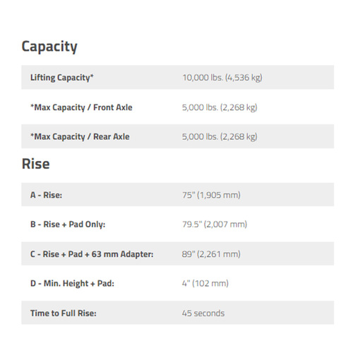Click the Rise section heading
Image resolution: width=353 pixels, height=353 pixels.
coord(36,164)
